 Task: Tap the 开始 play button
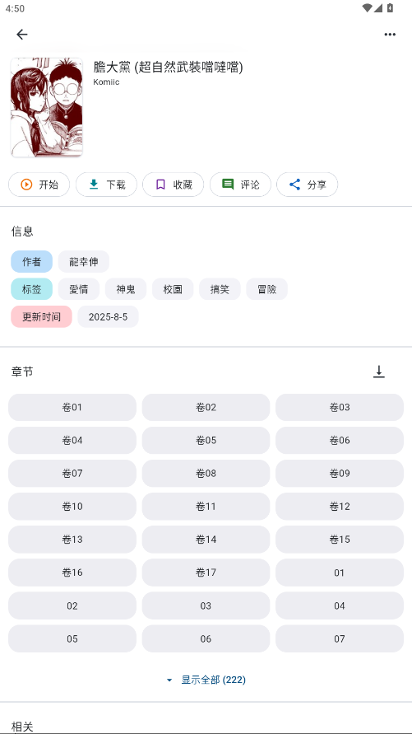point(39,185)
